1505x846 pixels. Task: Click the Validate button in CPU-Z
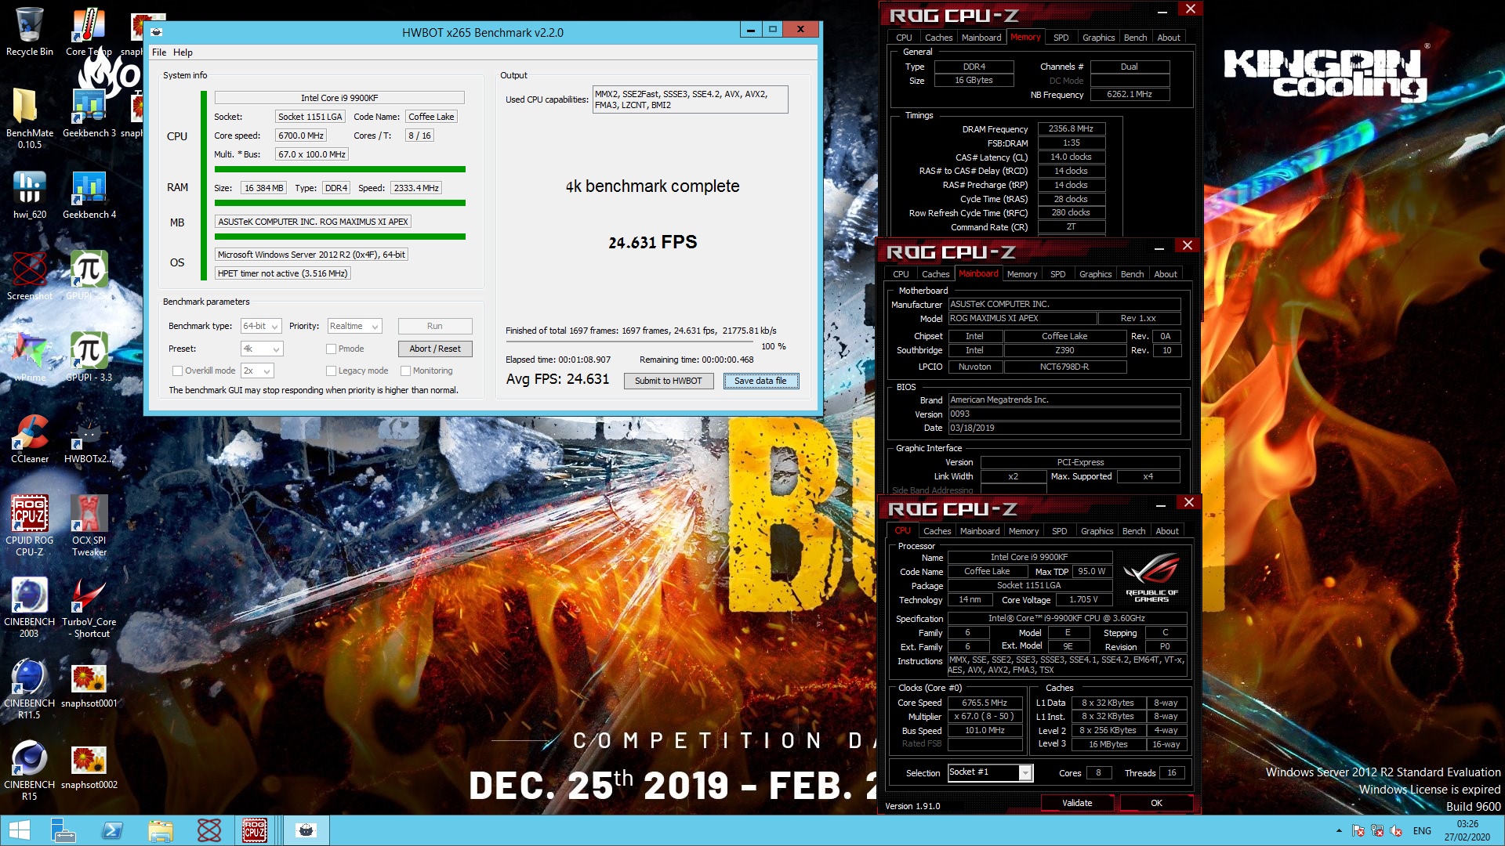[1077, 803]
